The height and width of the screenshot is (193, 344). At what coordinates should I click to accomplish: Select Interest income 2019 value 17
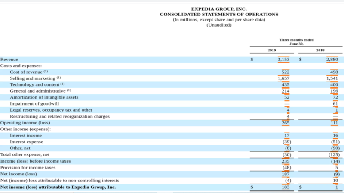tap(287, 136)
